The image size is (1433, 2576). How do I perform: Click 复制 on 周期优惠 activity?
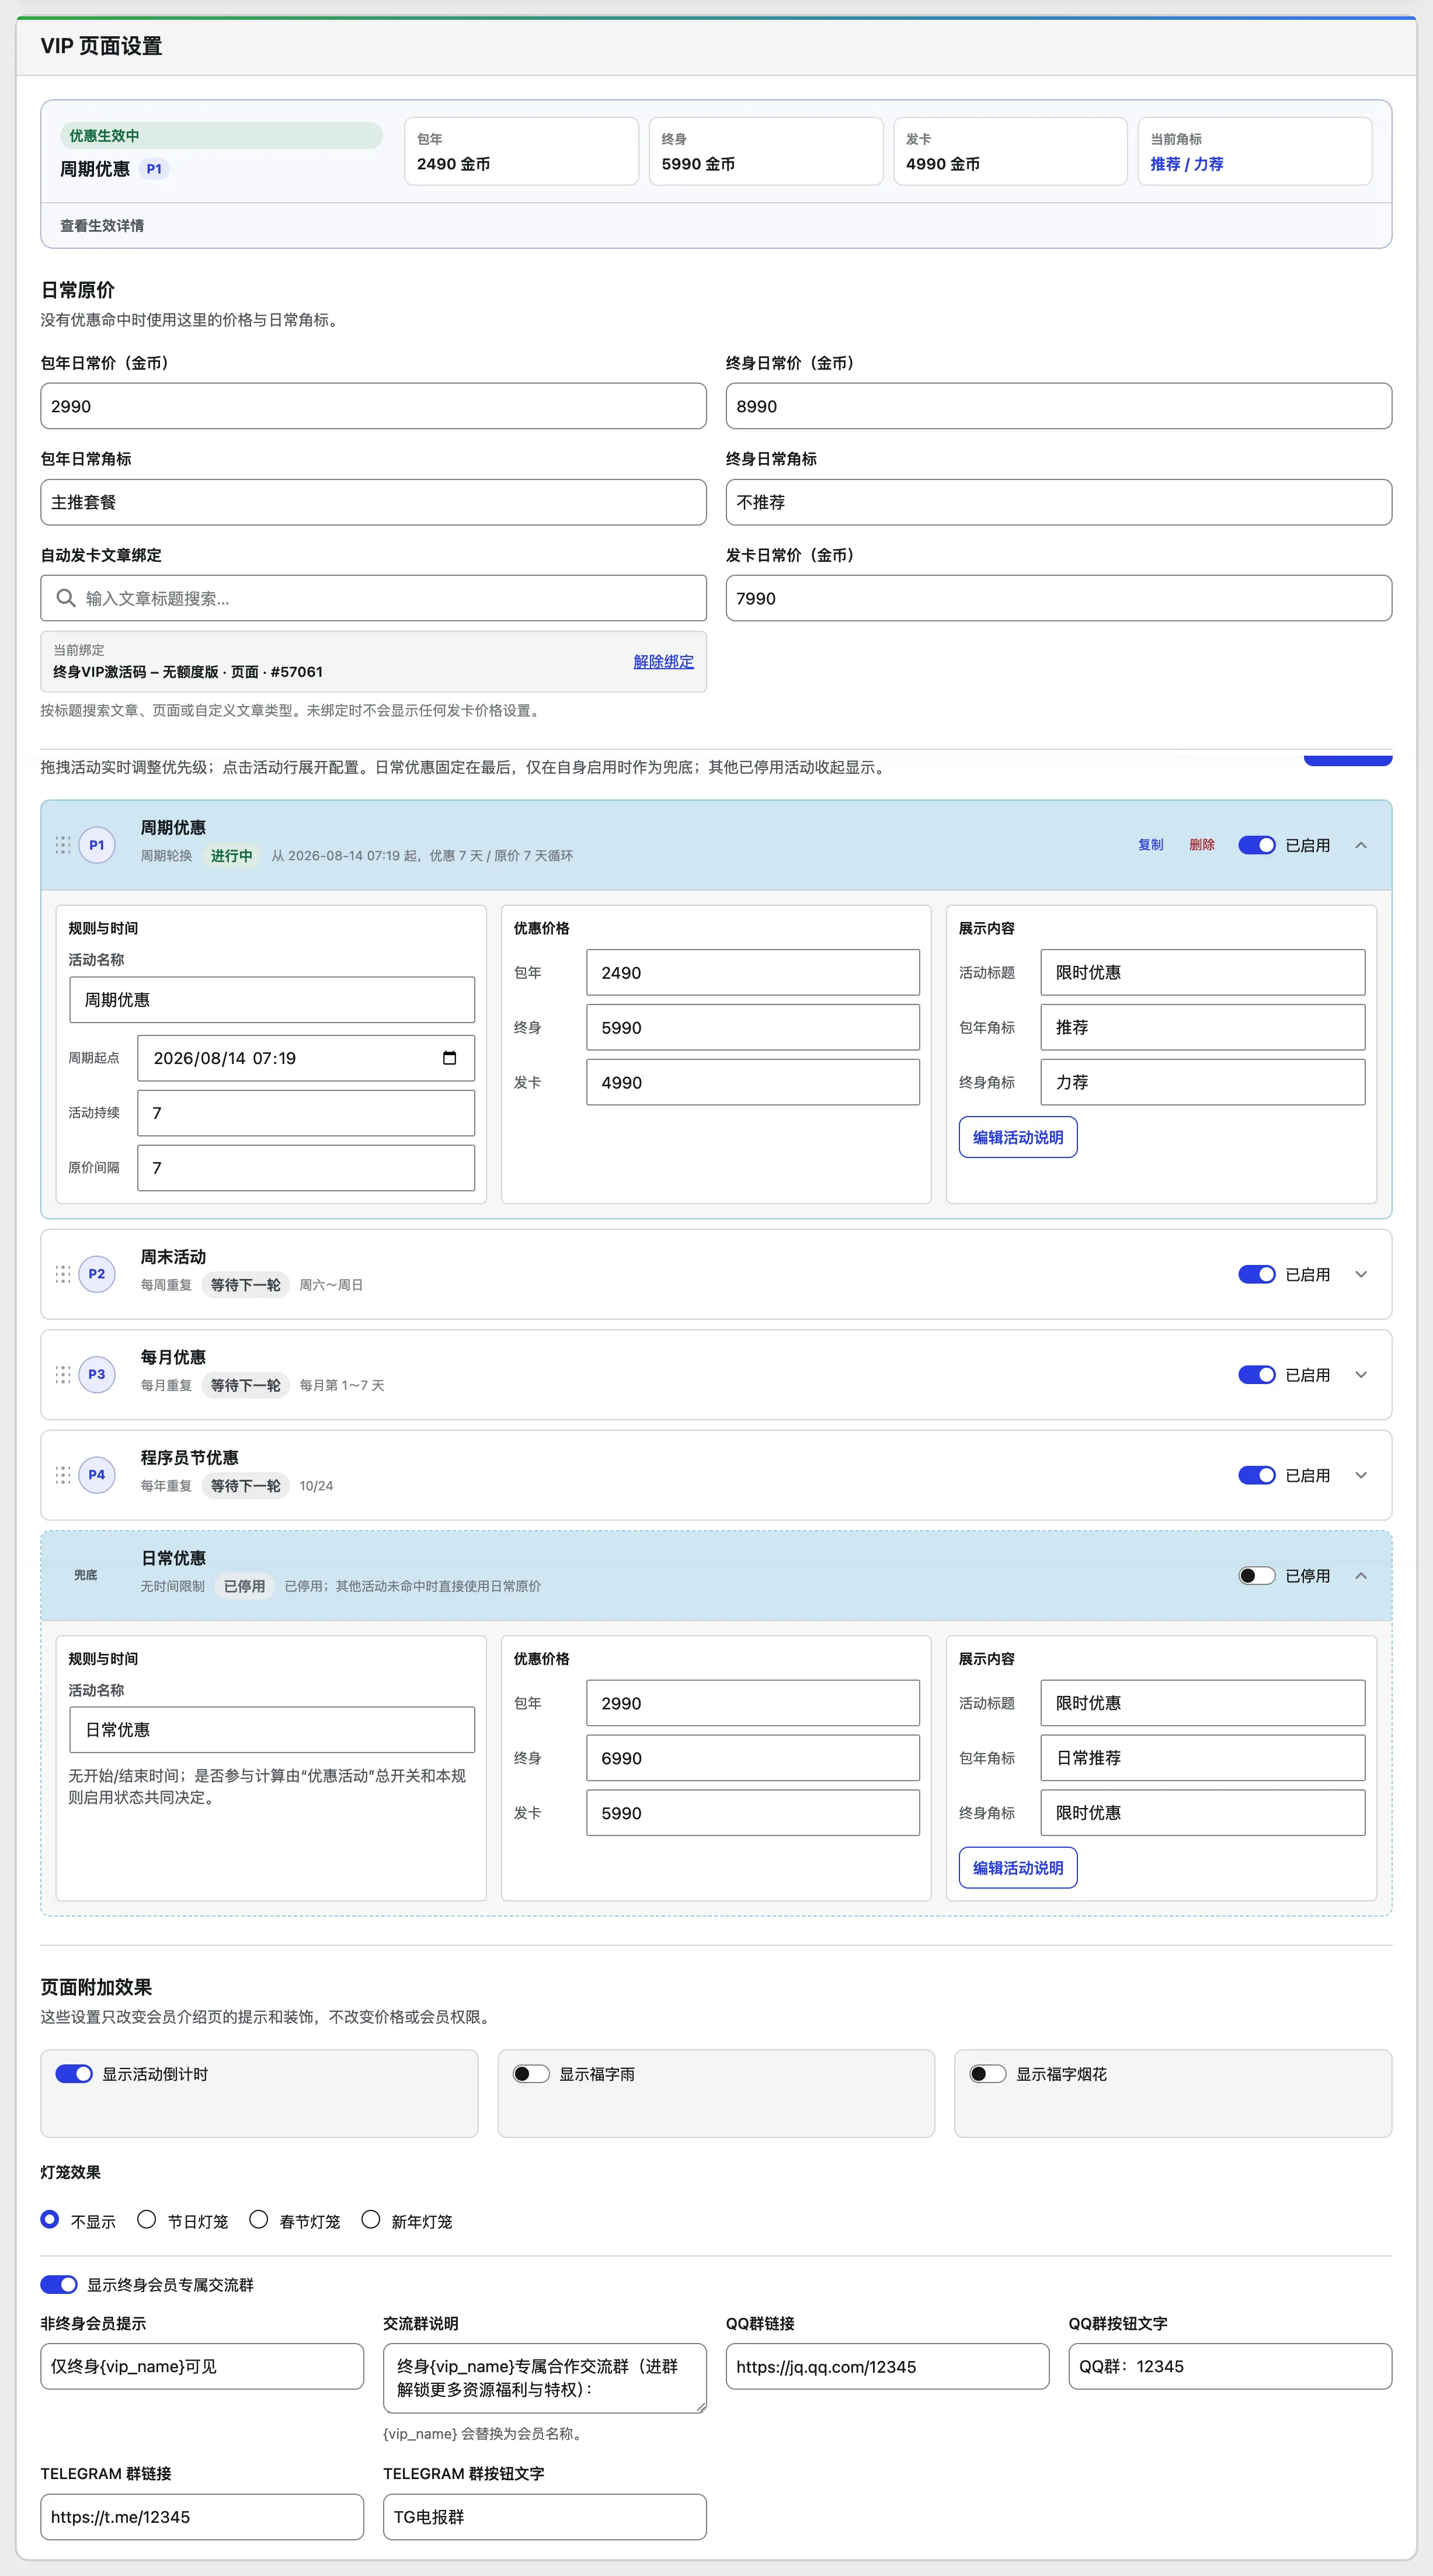tap(1151, 845)
